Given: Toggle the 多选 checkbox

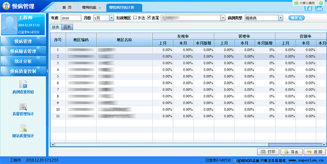Looking at the screenshot, I should coord(135,18).
